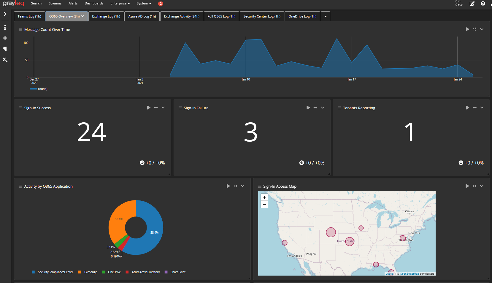Open the O365 Overview tab dropdown arrow

(x=82, y=16)
